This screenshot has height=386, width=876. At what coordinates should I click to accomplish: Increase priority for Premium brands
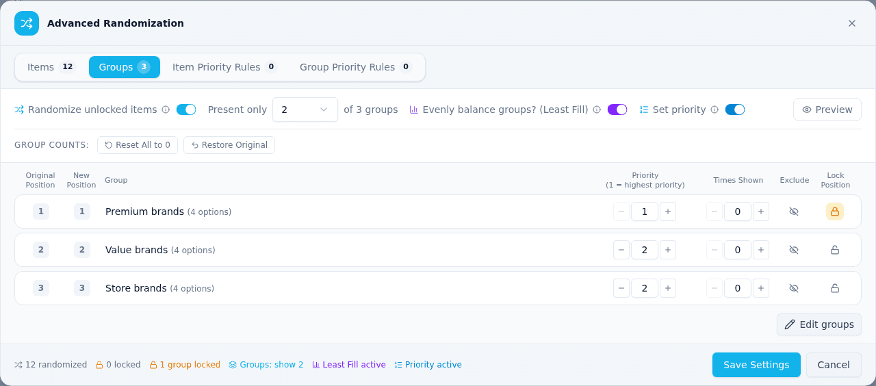pyautogui.click(x=668, y=211)
